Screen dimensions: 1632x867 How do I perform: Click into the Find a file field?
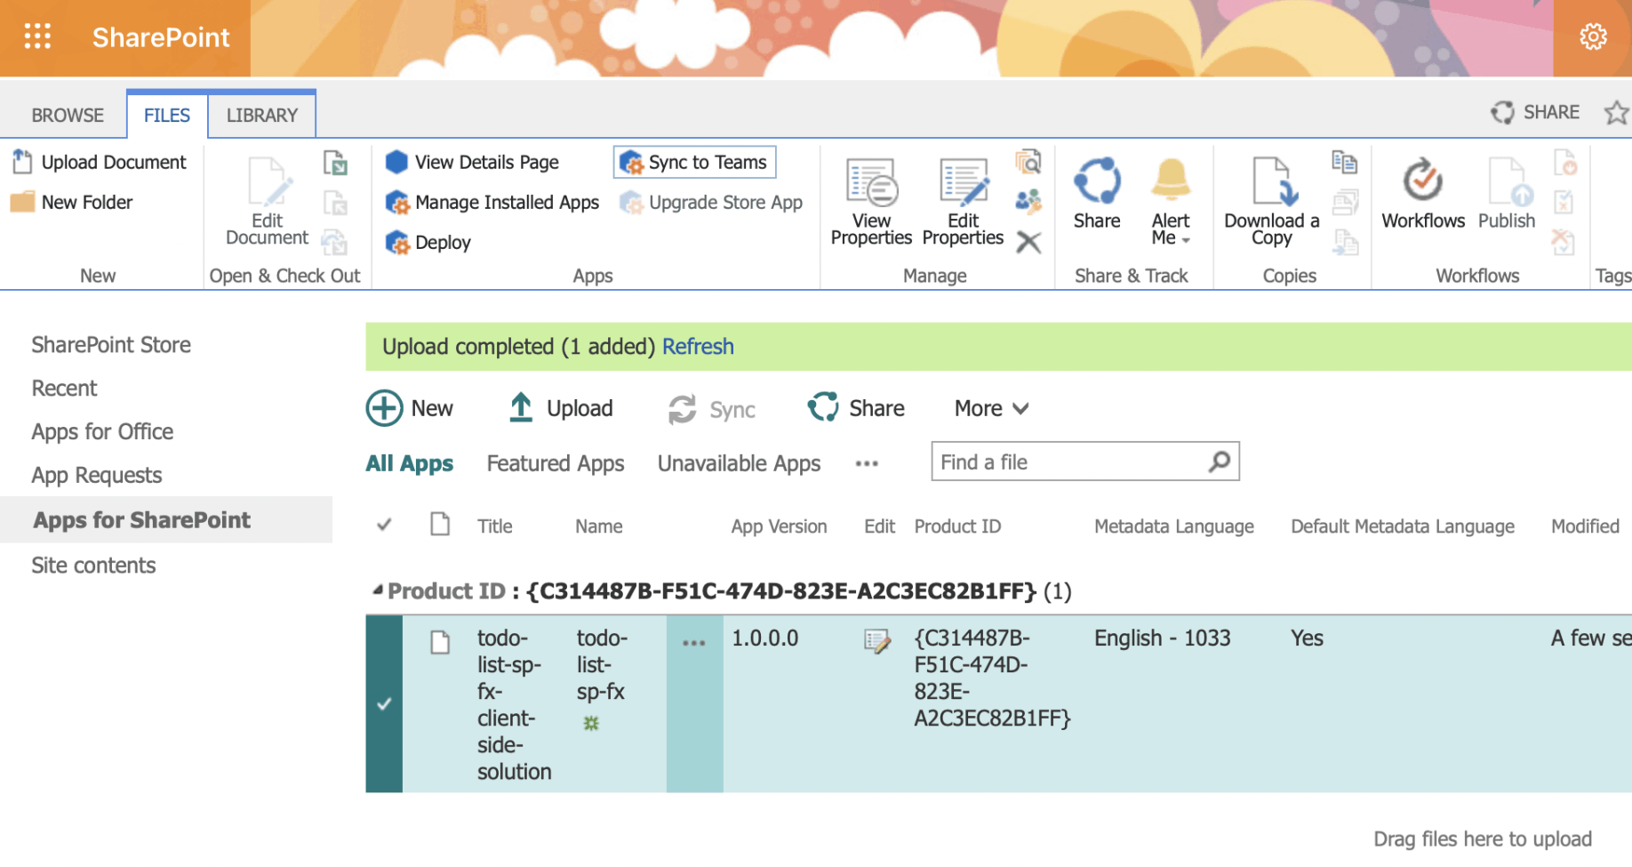1067,462
